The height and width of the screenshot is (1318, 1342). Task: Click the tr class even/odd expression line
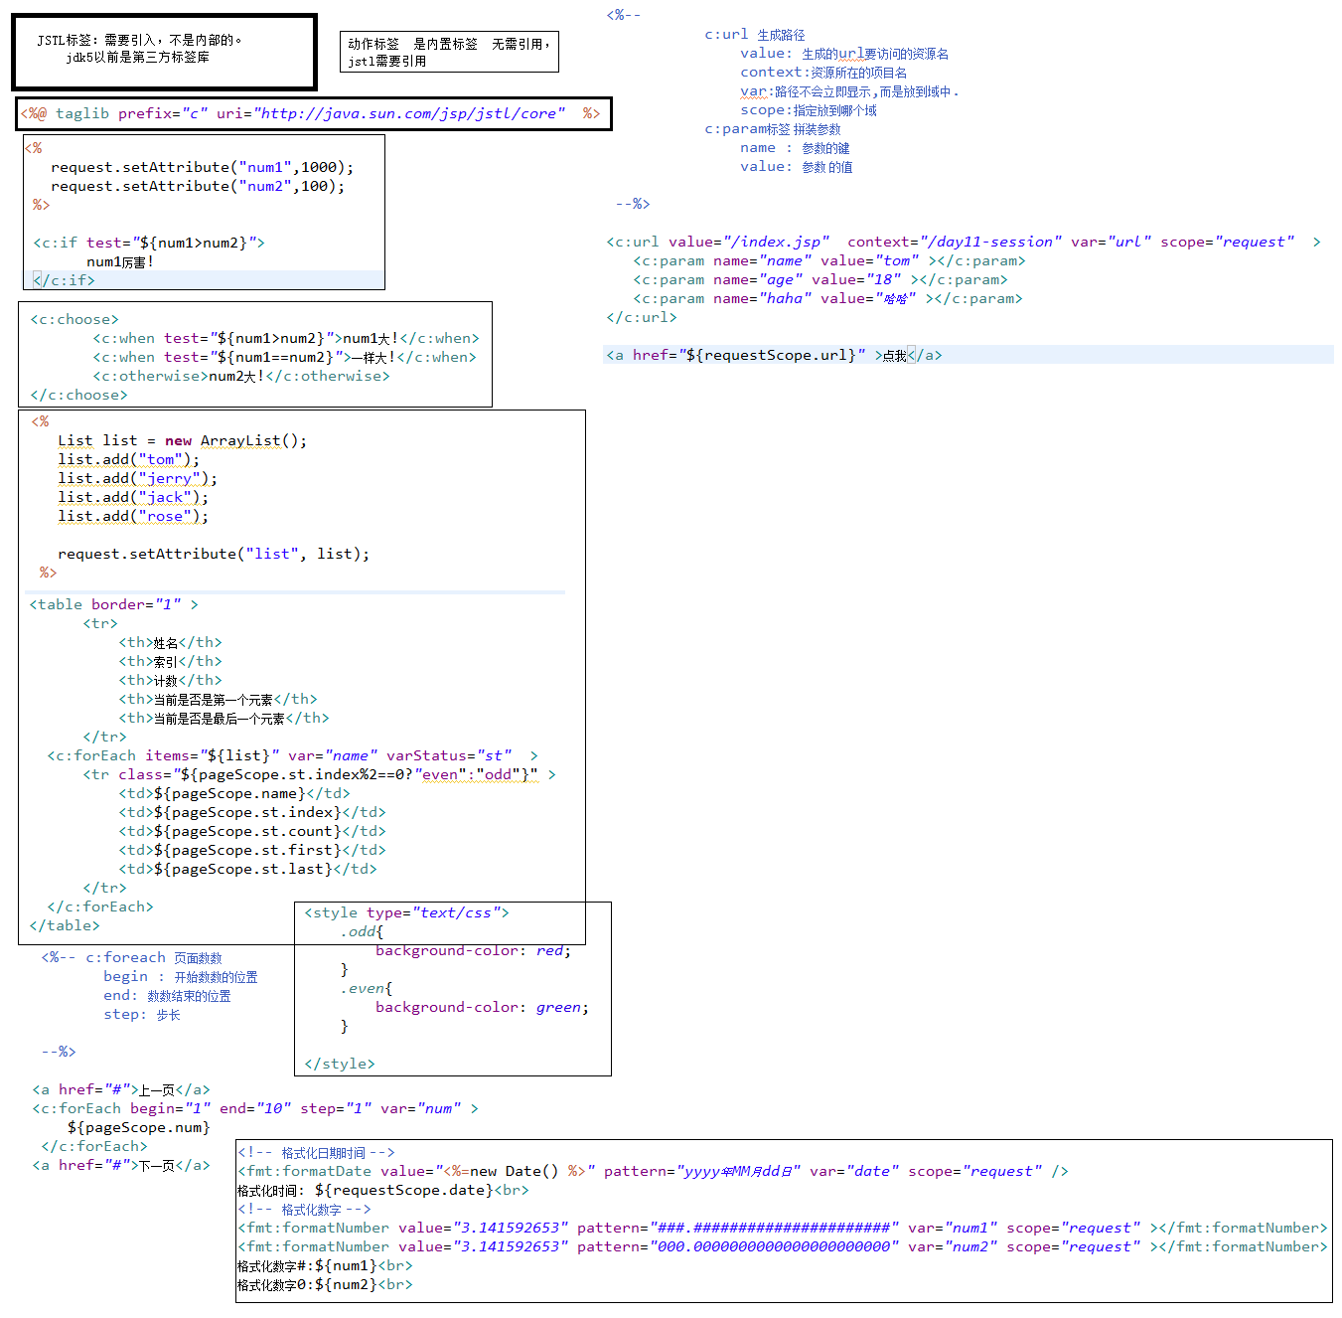click(x=319, y=774)
